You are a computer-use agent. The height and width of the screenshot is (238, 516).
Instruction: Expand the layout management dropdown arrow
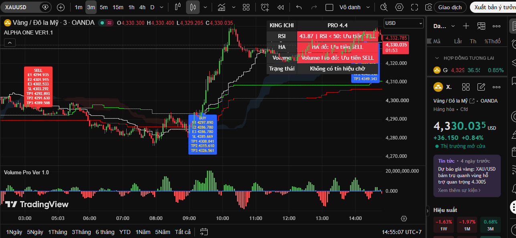coord(368,7)
